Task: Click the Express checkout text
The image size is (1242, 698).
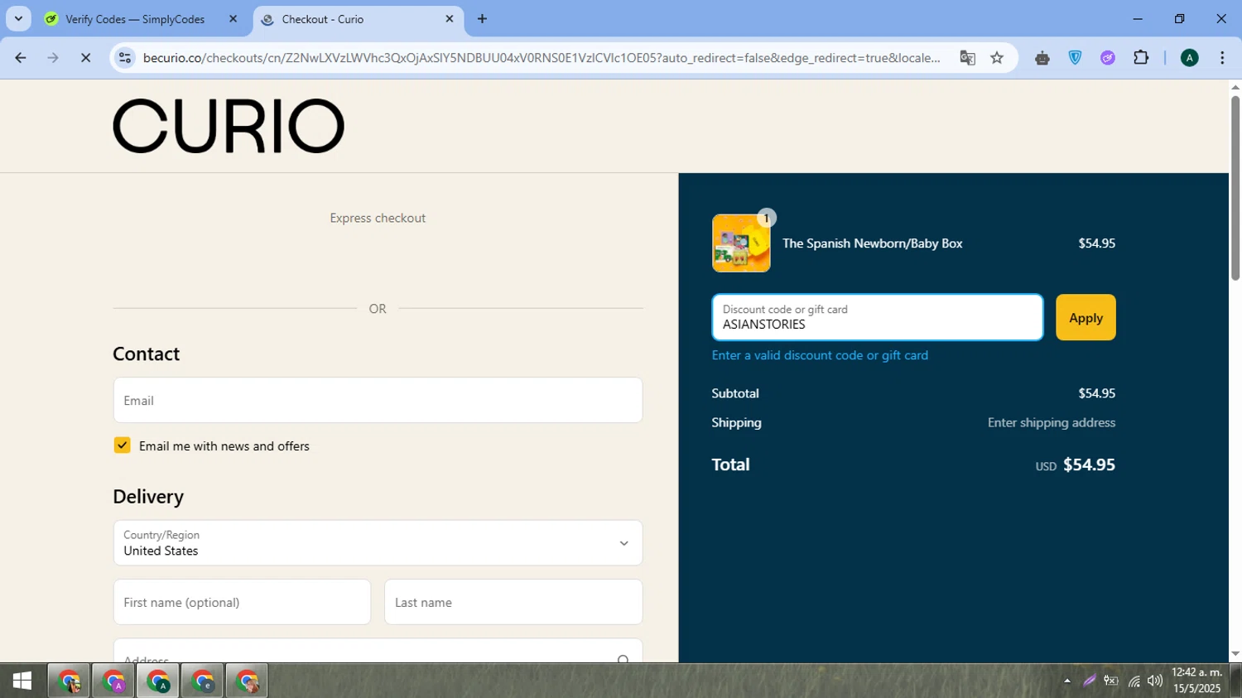Action: click(378, 218)
